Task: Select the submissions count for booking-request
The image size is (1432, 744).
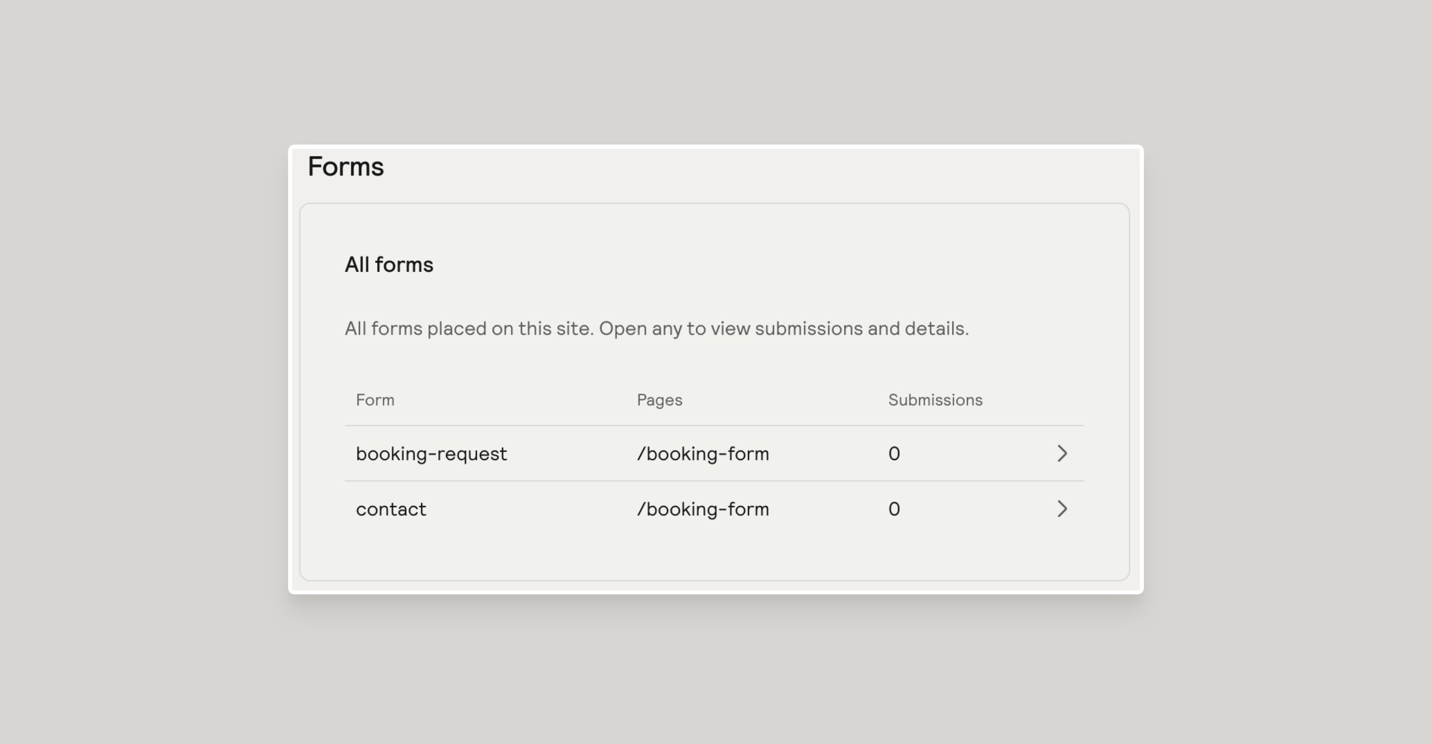Action: 894,453
